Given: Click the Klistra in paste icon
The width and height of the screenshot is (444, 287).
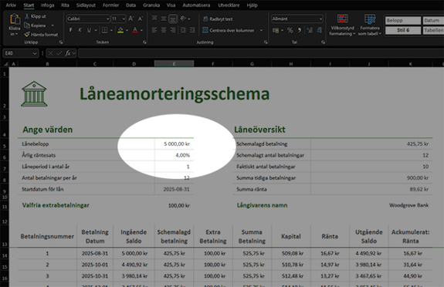Looking at the screenshot, I should [15, 19].
